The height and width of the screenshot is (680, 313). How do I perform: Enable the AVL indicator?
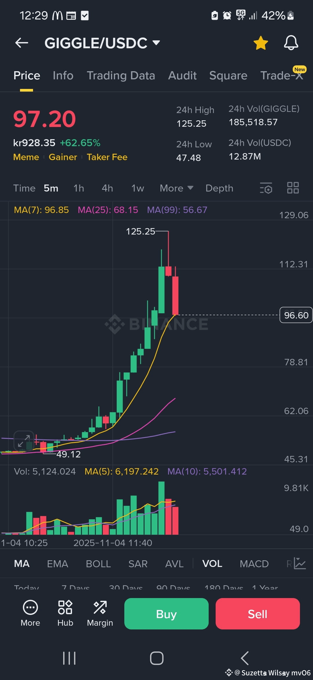click(x=174, y=564)
